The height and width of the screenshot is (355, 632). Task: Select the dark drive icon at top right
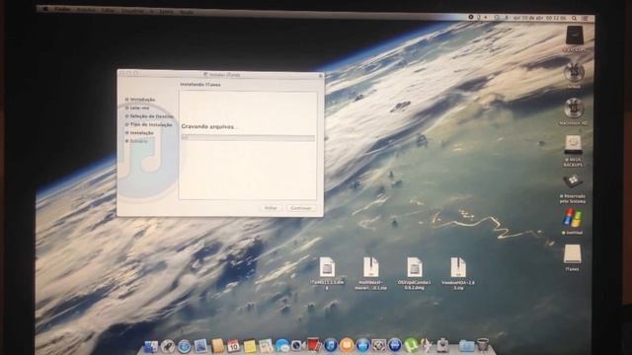(x=575, y=35)
